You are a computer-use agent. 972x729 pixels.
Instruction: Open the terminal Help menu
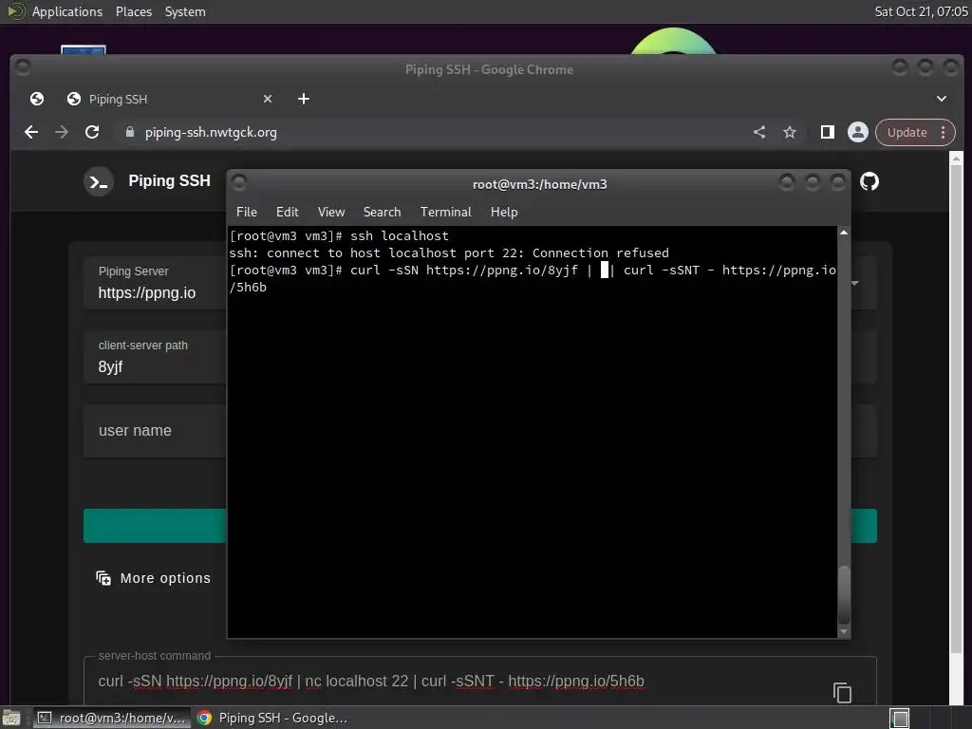tap(504, 212)
